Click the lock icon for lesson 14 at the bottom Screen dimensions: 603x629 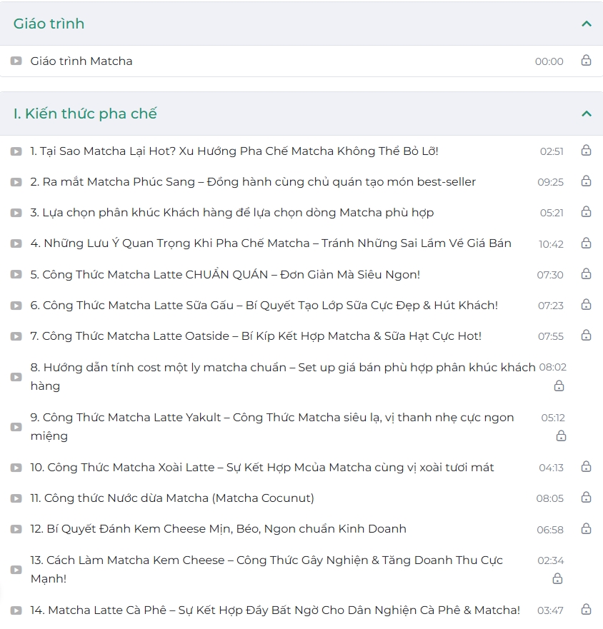pos(586,610)
